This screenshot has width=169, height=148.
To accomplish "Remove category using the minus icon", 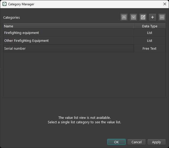I will pos(162,17).
